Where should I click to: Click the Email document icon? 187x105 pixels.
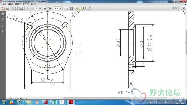[x=21, y=8]
